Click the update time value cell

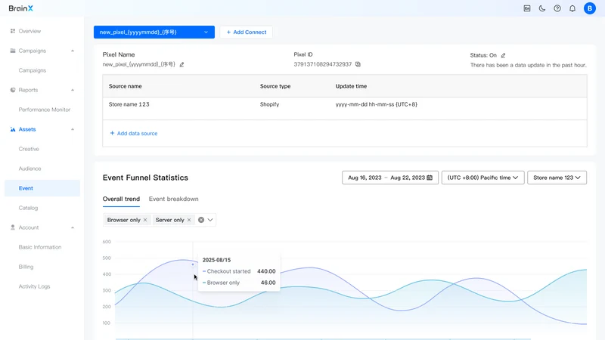click(376, 104)
